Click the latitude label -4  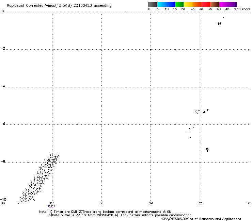(x=3, y=86)
